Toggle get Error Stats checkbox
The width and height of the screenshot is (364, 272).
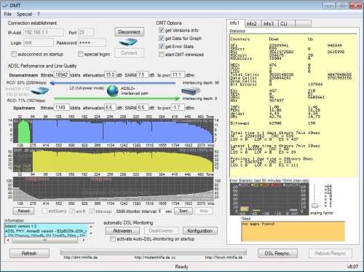tap(161, 46)
